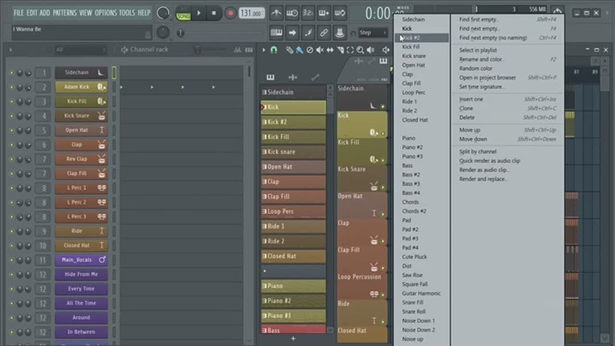Mute the Sidechain channel via green LED
This screenshot has height=346, width=615.
click(12, 73)
